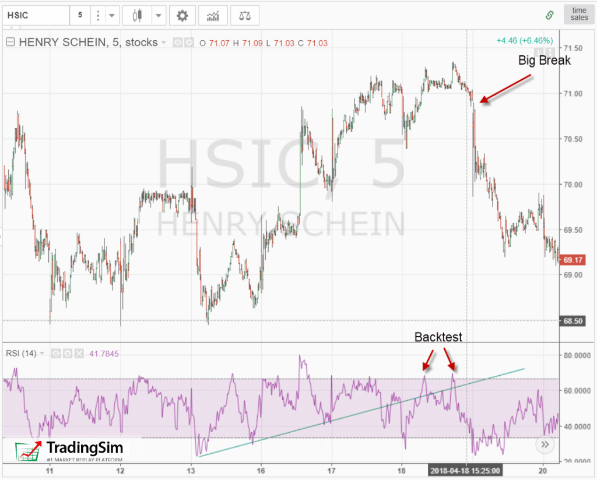Collapse the HENRY SCHEIN chart legend
This screenshot has height=480, width=597.
9,42
